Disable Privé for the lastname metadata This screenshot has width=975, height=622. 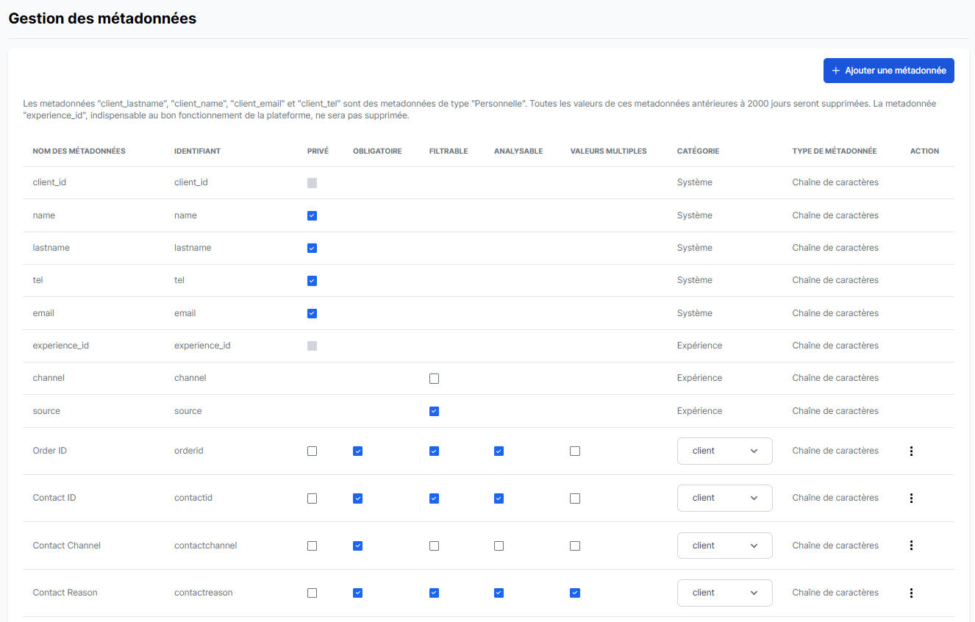click(x=312, y=248)
